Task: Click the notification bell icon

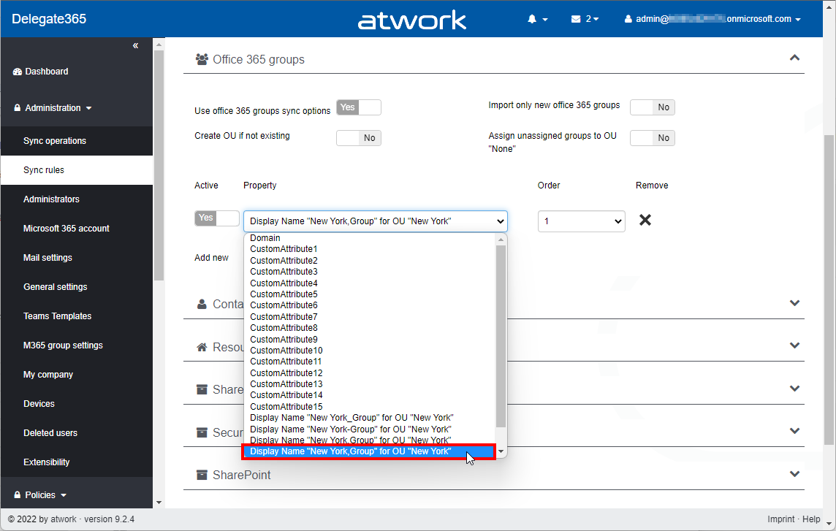Action: (x=533, y=19)
